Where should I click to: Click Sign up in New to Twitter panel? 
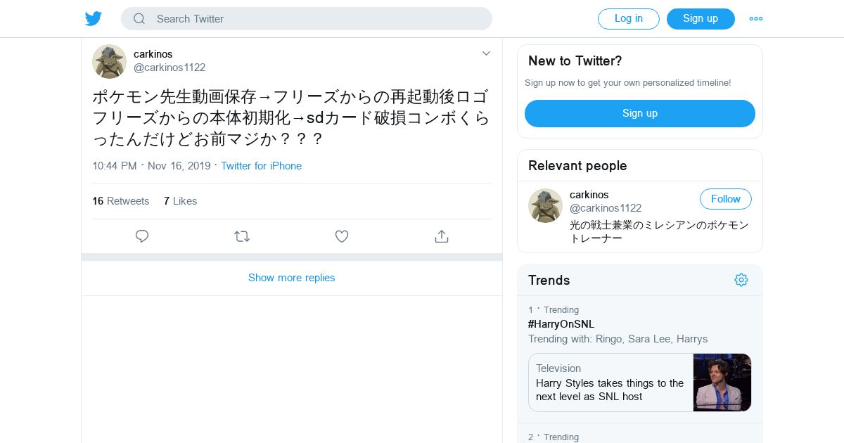tap(640, 113)
